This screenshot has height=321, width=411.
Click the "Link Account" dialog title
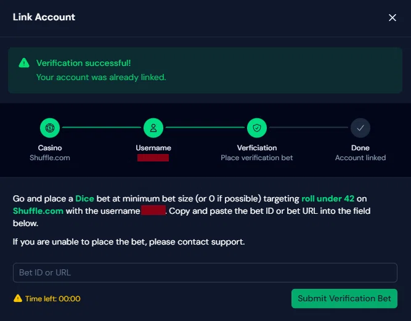pyautogui.click(x=44, y=17)
